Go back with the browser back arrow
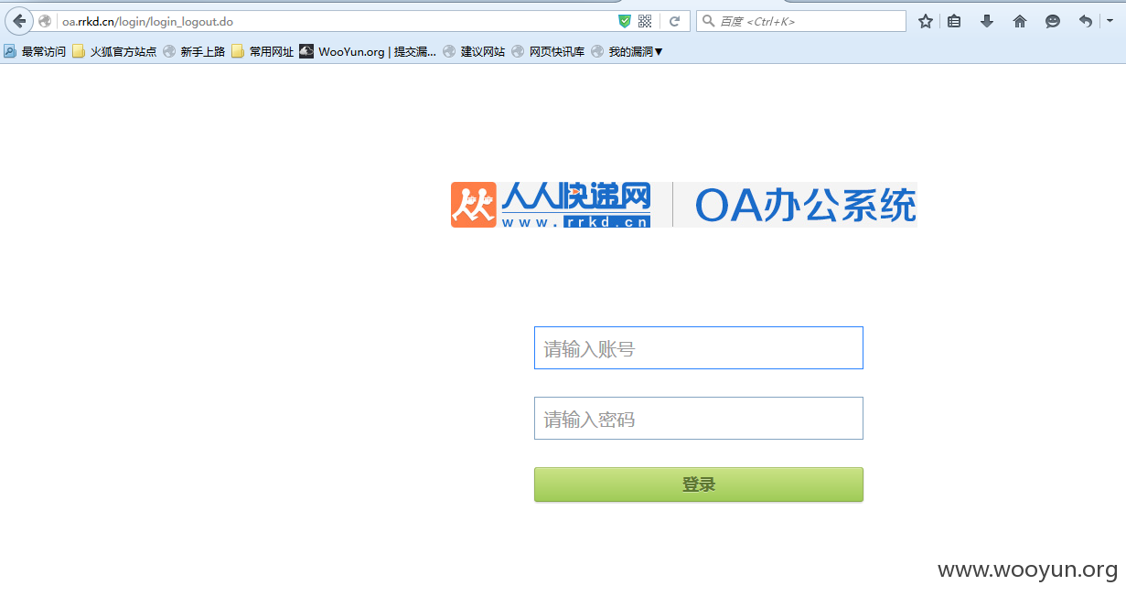Viewport: 1126px width, 596px height. click(x=19, y=21)
